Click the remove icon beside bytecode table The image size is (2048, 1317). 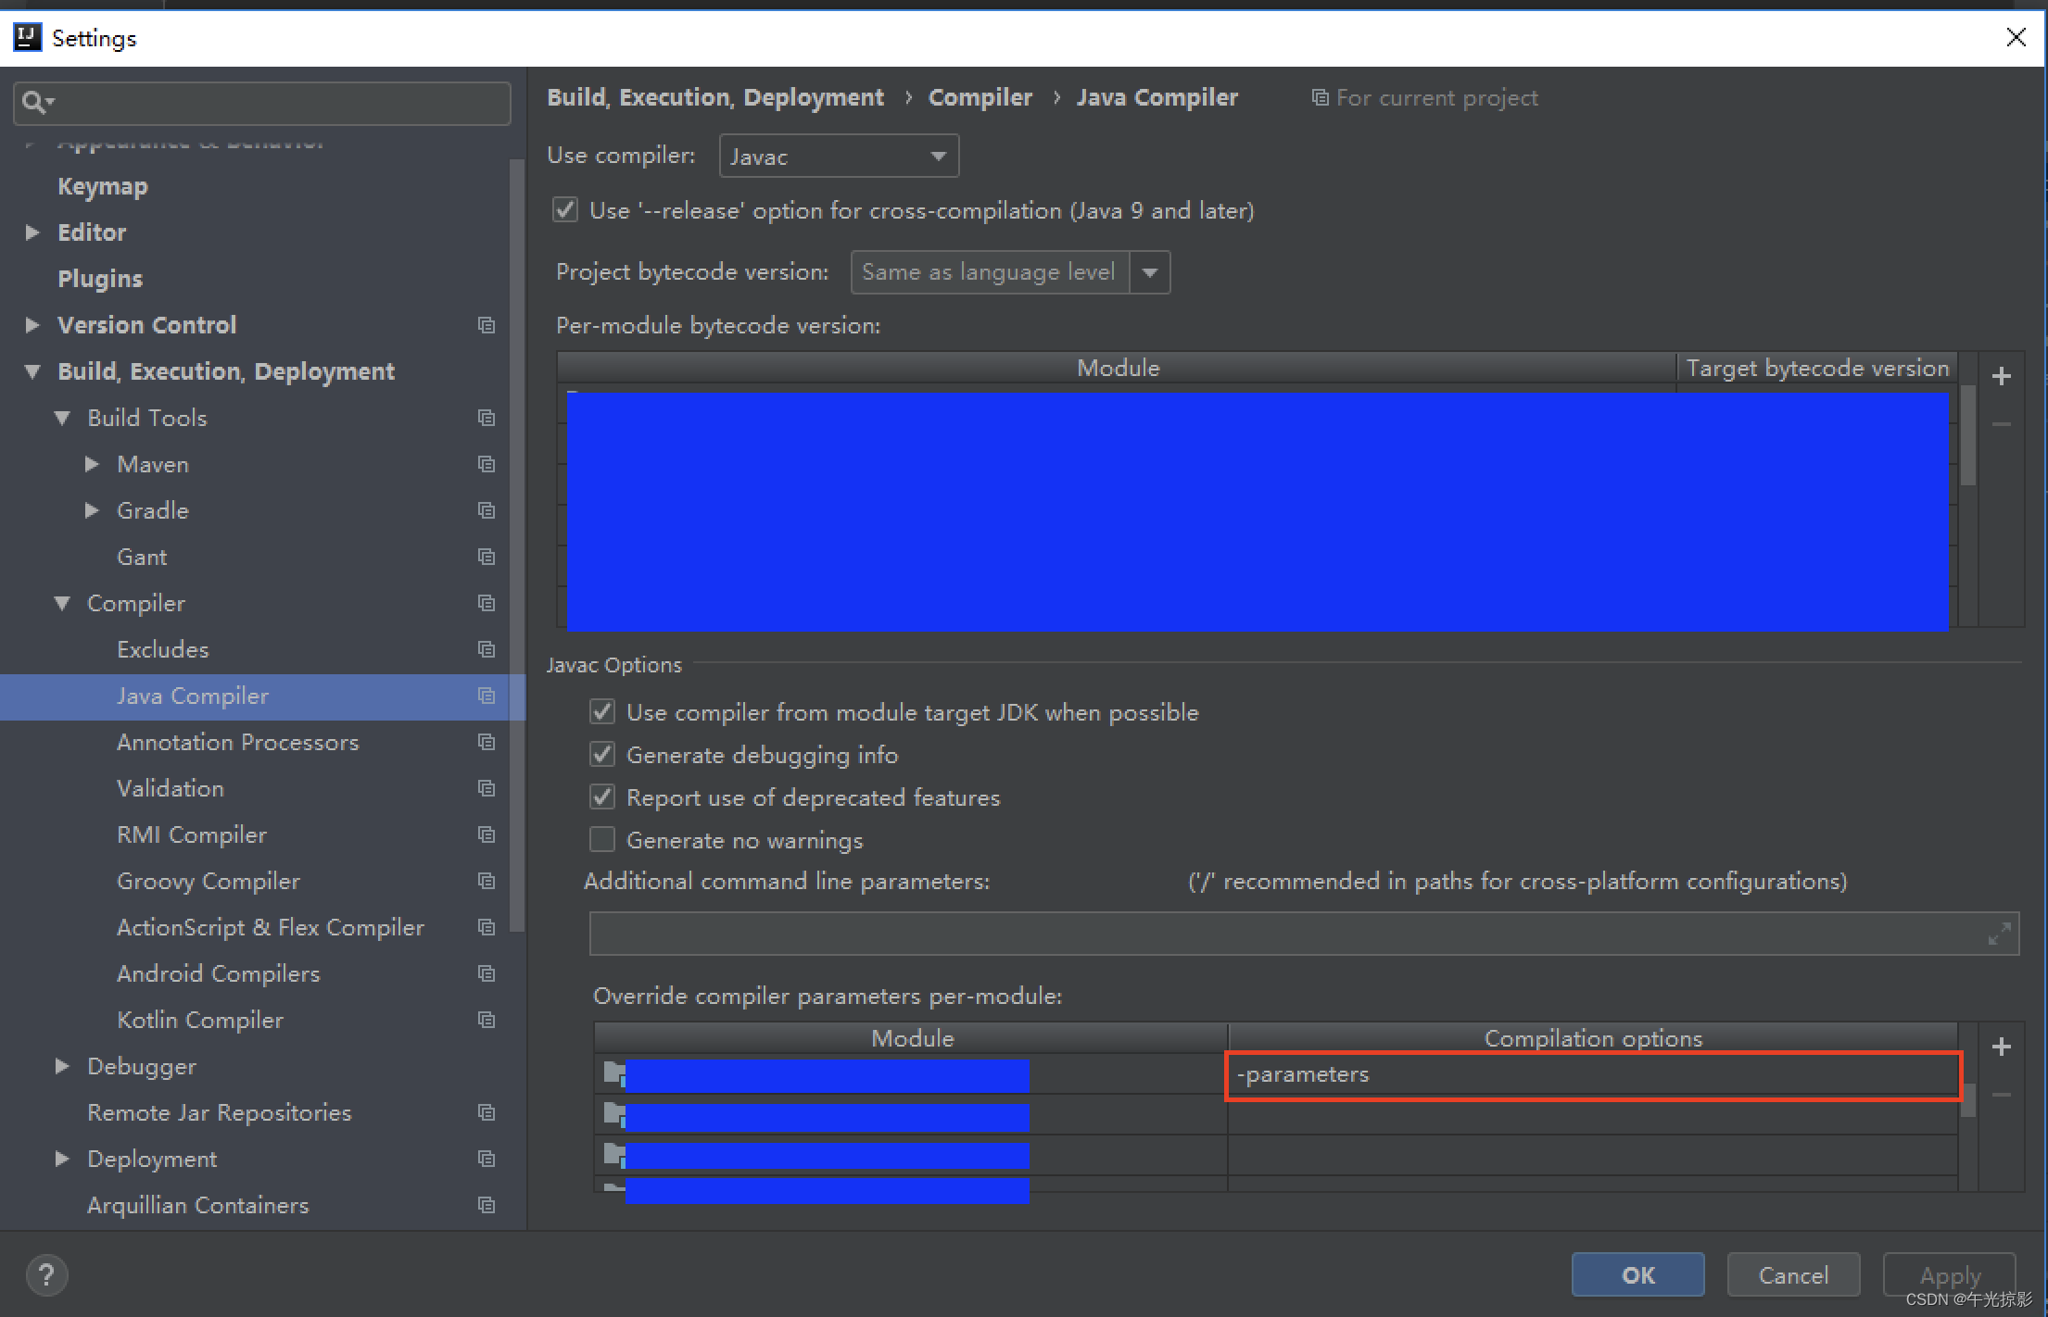pyautogui.click(x=2001, y=424)
